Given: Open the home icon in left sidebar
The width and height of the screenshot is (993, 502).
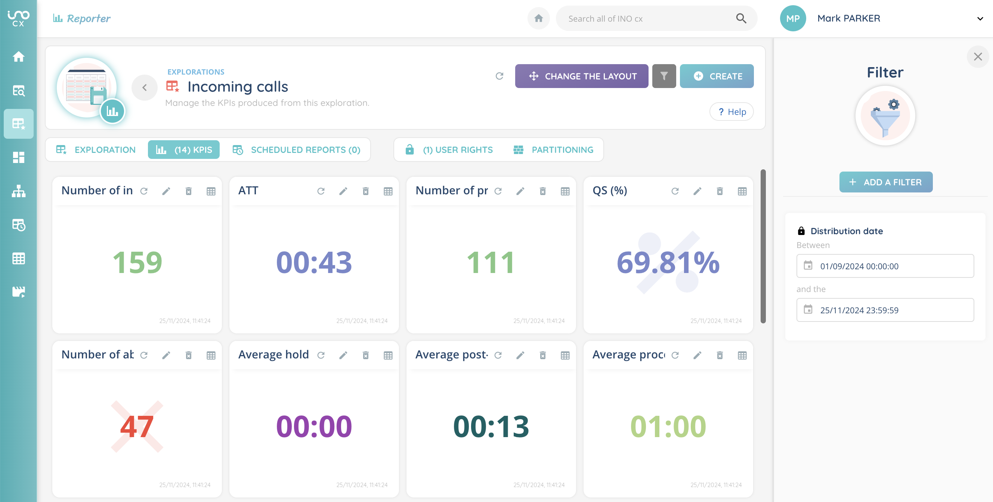Looking at the screenshot, I should 19,57.
